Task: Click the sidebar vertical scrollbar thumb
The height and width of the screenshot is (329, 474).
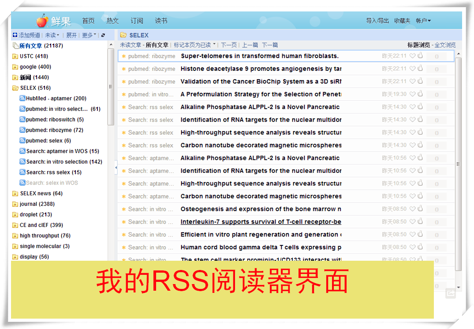Action: [111, 87]
